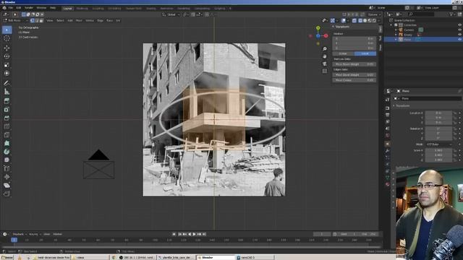Open the UV menu in viewport header
The width and height of the screenshot is (463, 260).
tap(118, 21)
